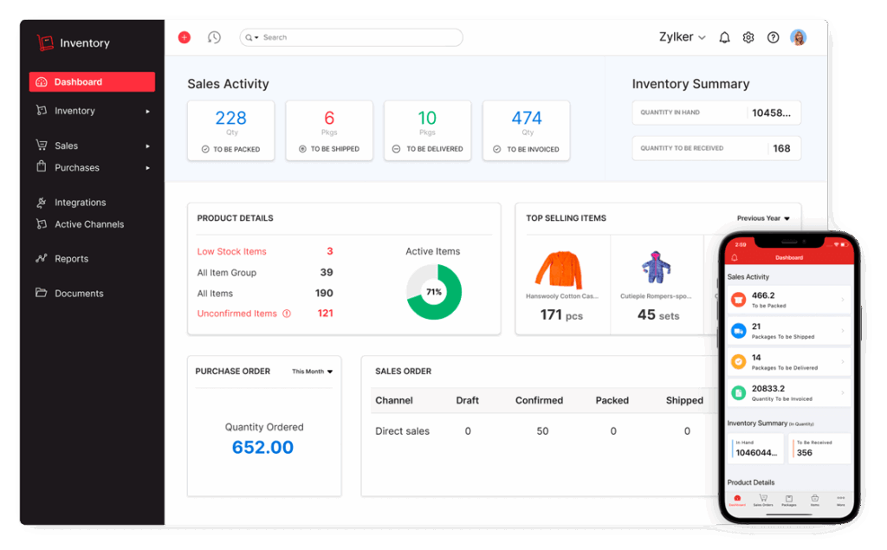Click the Quantity To Be Received 168 box
The image size is (887, 550).
click(x=716, y=148)
